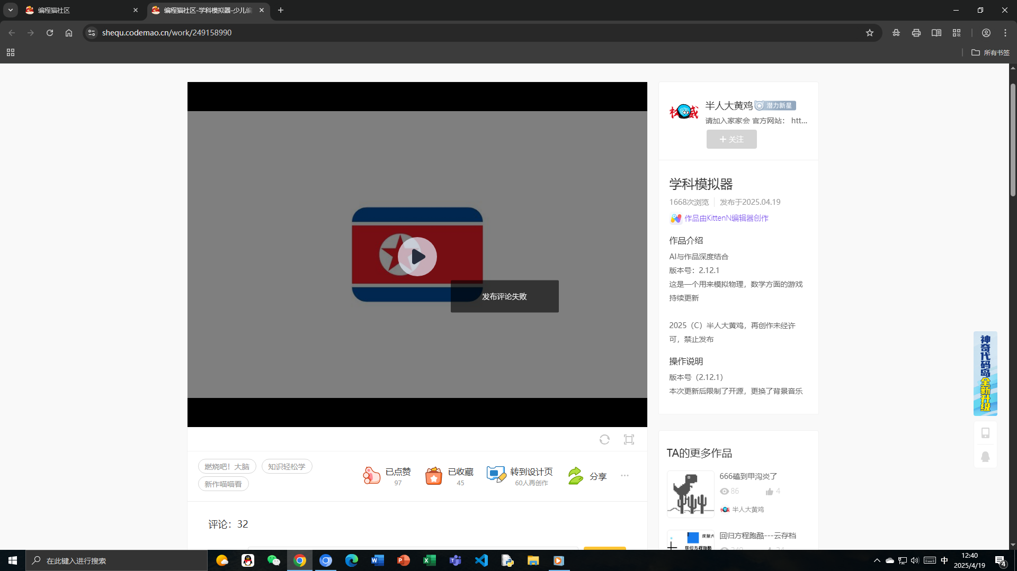
Task: Open the 666磕到甲沟炎了 title link
Action: point(748,476)
